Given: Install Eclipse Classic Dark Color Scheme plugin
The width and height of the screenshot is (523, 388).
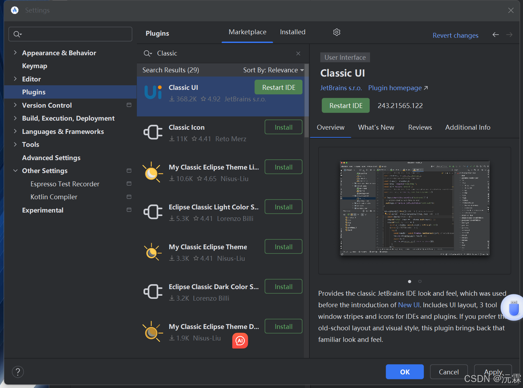Looking at the screenshot, I should point(284,287).
